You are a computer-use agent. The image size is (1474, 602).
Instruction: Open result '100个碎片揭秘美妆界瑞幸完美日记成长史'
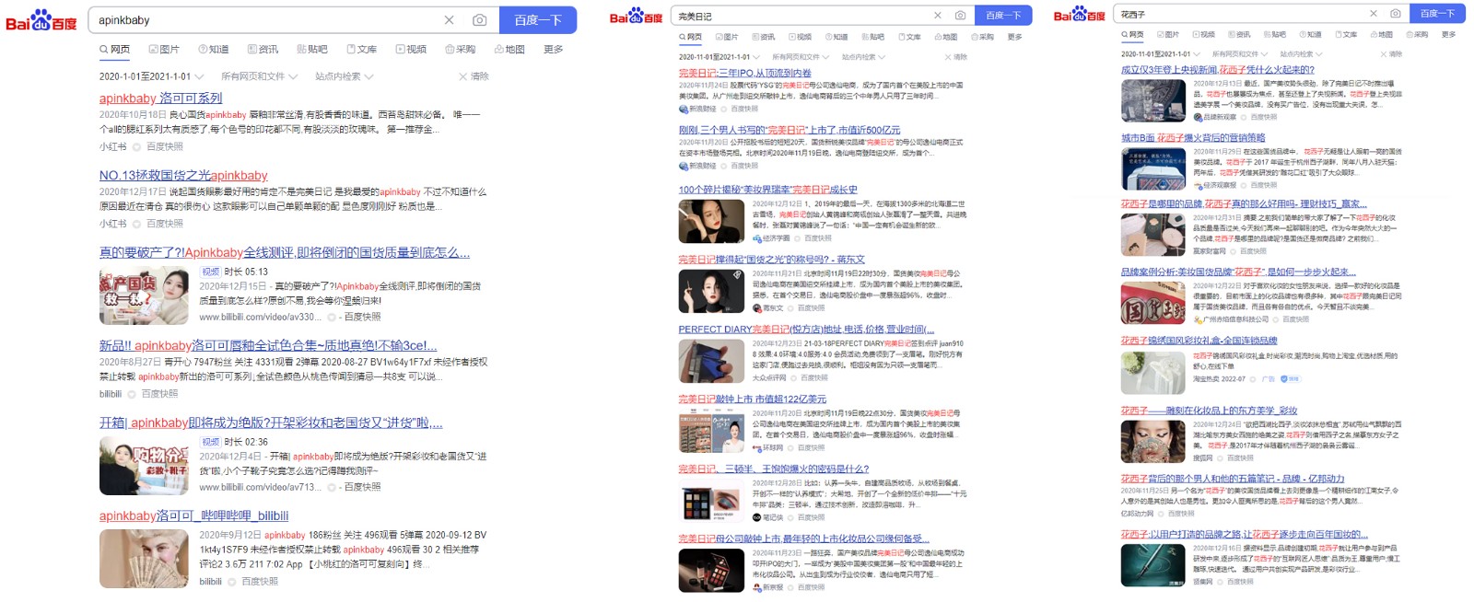pyautogui.click(x=768, y=190)
